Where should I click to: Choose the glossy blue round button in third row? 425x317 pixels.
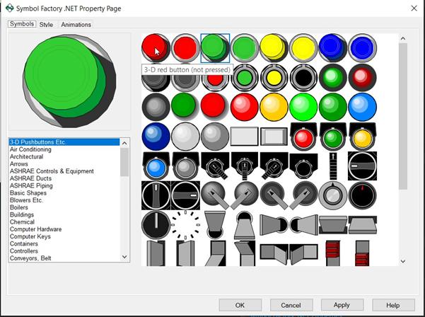point(361,106)
